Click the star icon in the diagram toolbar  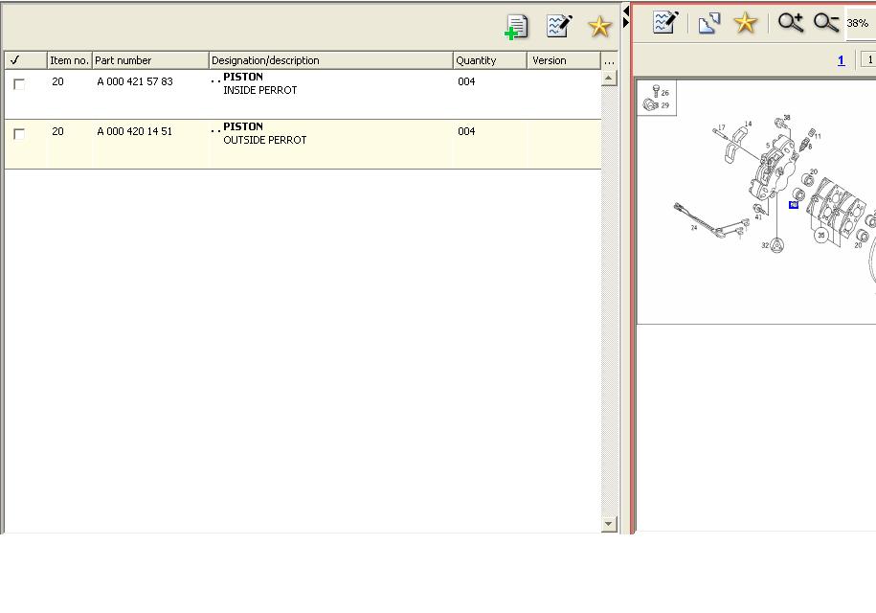click(x=745, y=23)
